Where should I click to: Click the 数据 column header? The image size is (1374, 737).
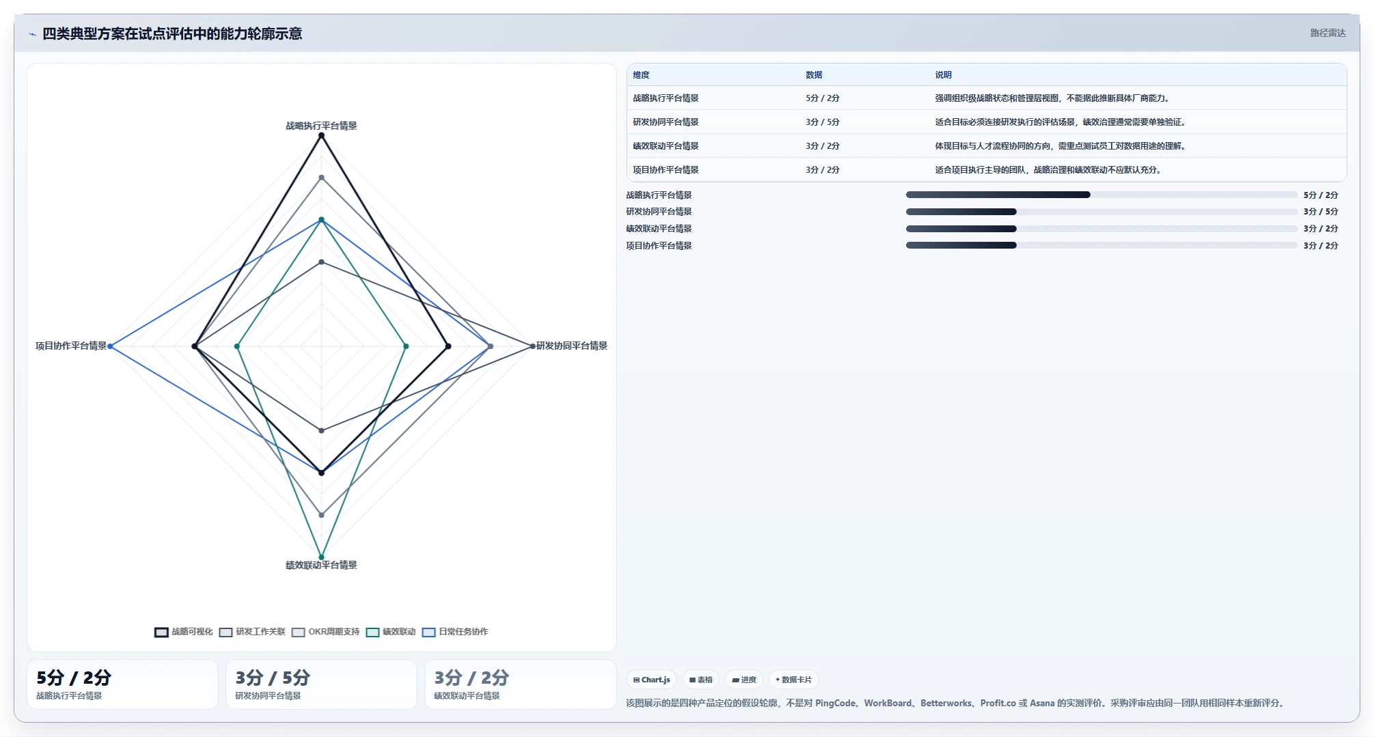click(814, 75)
